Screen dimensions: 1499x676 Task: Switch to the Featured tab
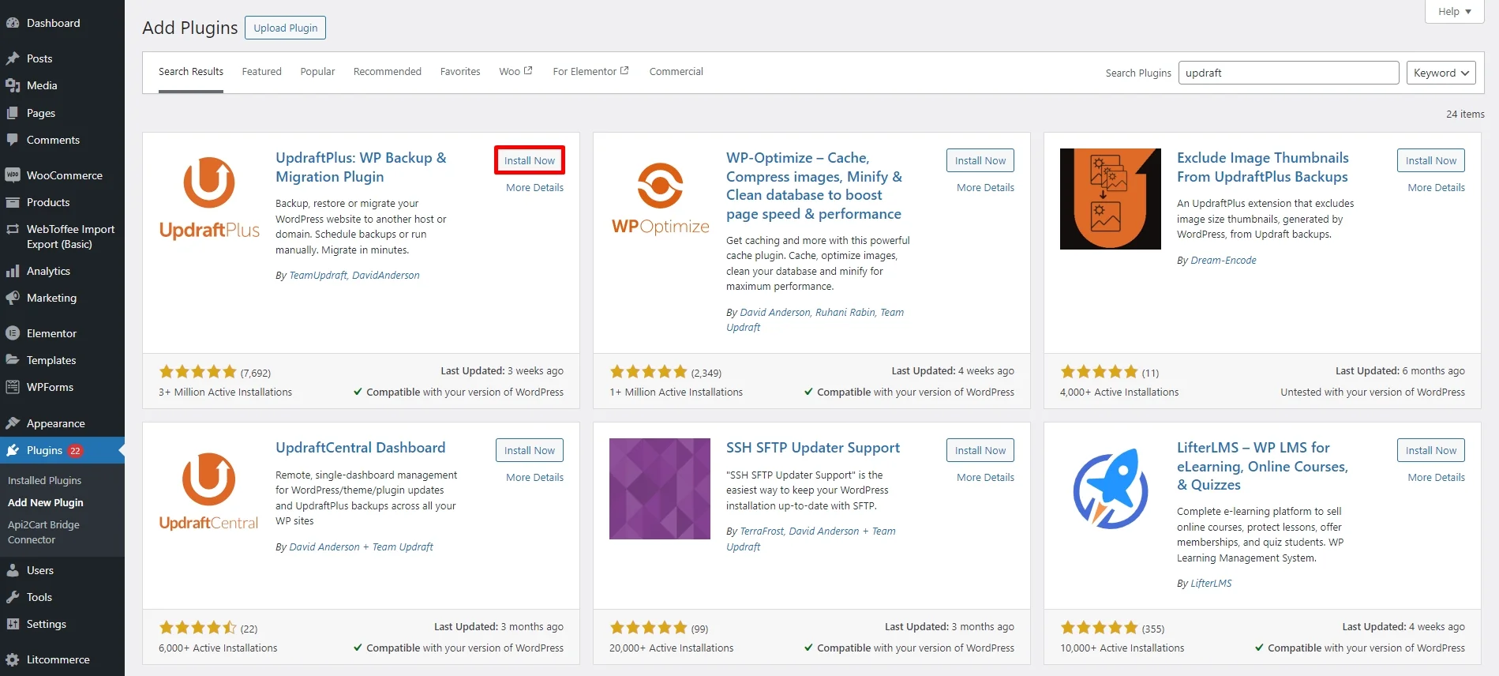[x=261, y=72]
